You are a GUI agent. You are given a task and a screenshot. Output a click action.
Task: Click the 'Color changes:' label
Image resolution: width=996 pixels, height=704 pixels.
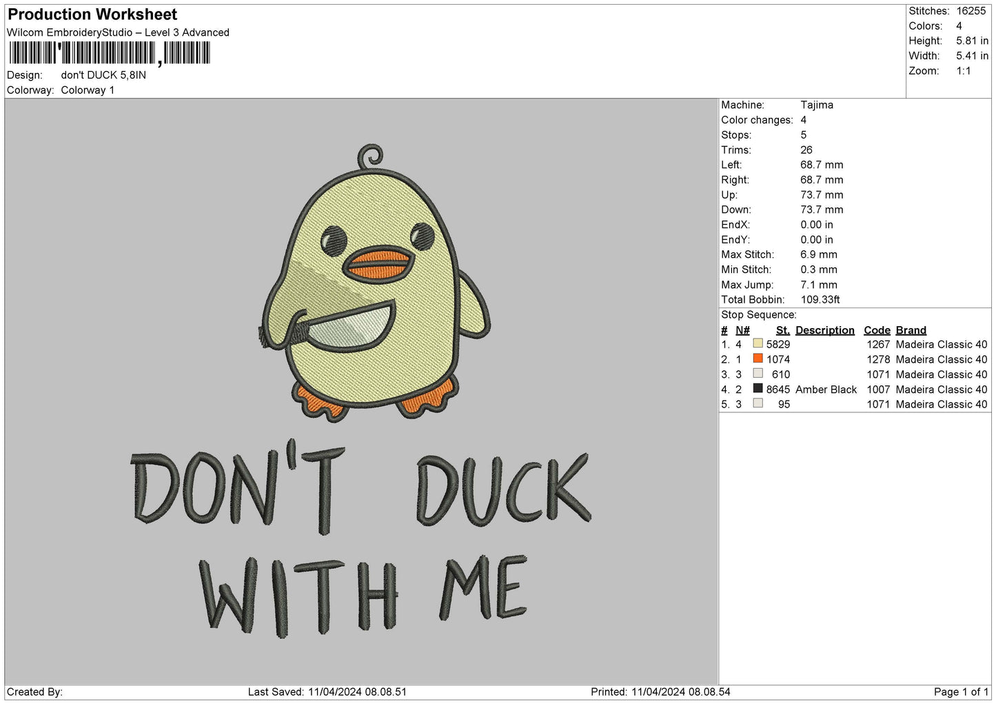click(757, 120)
